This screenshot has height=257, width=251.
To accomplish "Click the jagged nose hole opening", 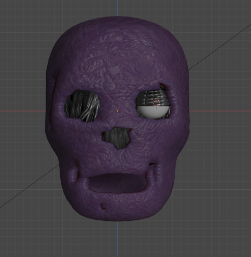I will click(x=117, y=137).
